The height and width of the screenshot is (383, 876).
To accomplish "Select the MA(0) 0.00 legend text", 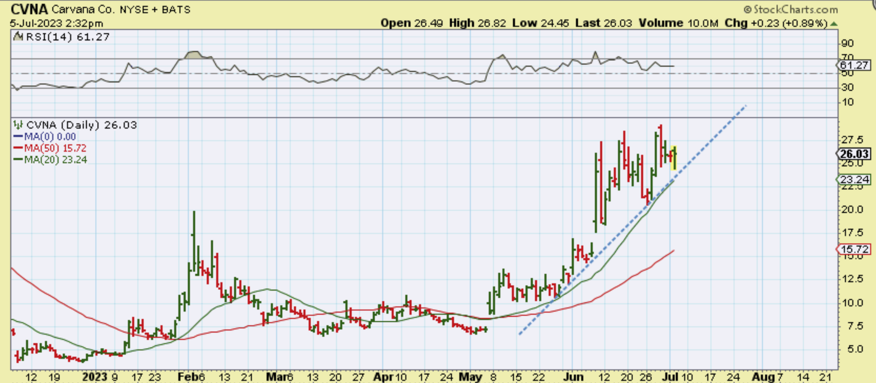I will point(50,137).
